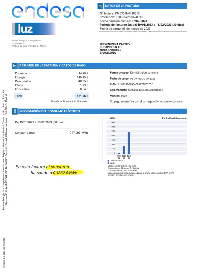
Task: Click the Otros amount 1,23 €
Action: 84,85
